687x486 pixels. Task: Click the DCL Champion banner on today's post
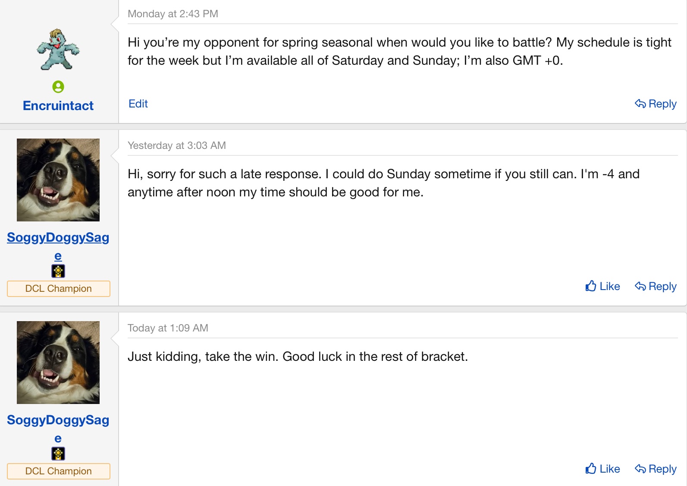58,471
